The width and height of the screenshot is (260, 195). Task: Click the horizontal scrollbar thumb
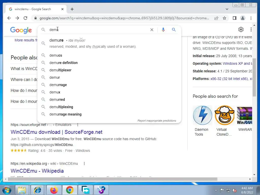point(112,179)
